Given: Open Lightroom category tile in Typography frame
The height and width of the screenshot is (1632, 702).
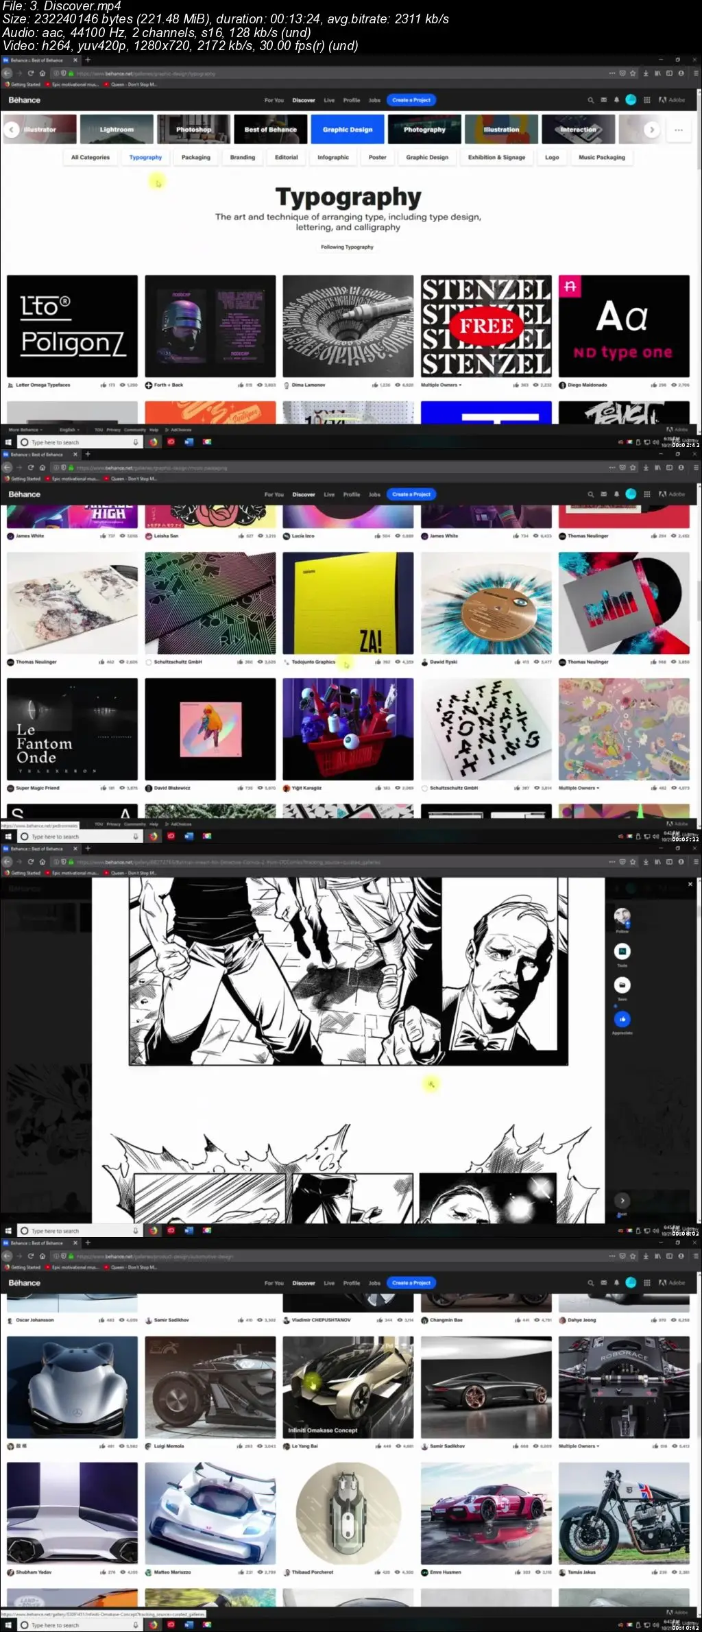Looking at the screenshot, I should click(x=117, y=129).
